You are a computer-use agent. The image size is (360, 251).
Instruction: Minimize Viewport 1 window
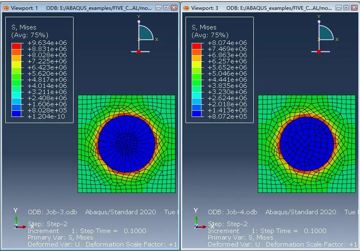pos(159,8)
